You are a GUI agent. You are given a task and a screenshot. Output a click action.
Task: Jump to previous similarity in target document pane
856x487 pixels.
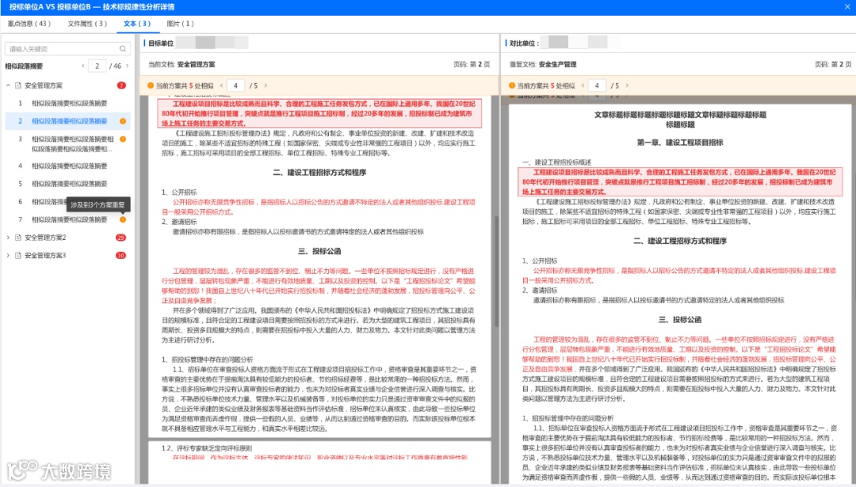pyautogui.click(x=221, y=86)
